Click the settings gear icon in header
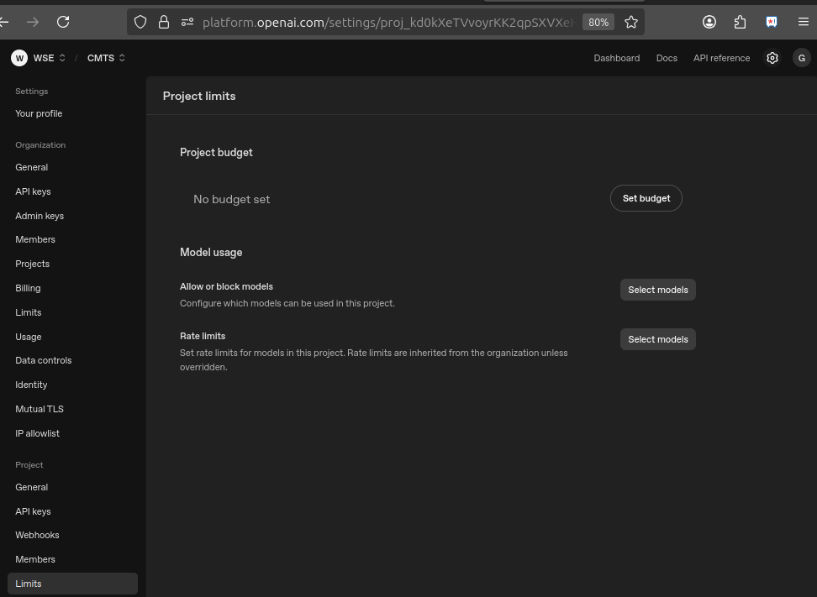 pyautogui.click(x=772, y=58)
